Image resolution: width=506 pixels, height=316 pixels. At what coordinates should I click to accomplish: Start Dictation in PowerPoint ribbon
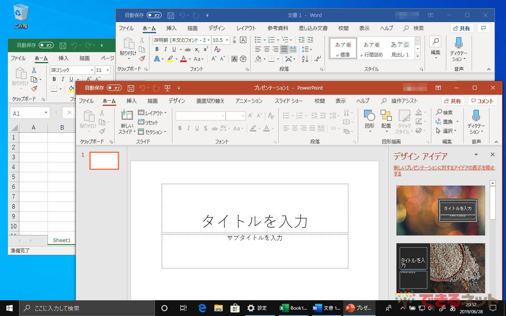[x=476, y=122]
